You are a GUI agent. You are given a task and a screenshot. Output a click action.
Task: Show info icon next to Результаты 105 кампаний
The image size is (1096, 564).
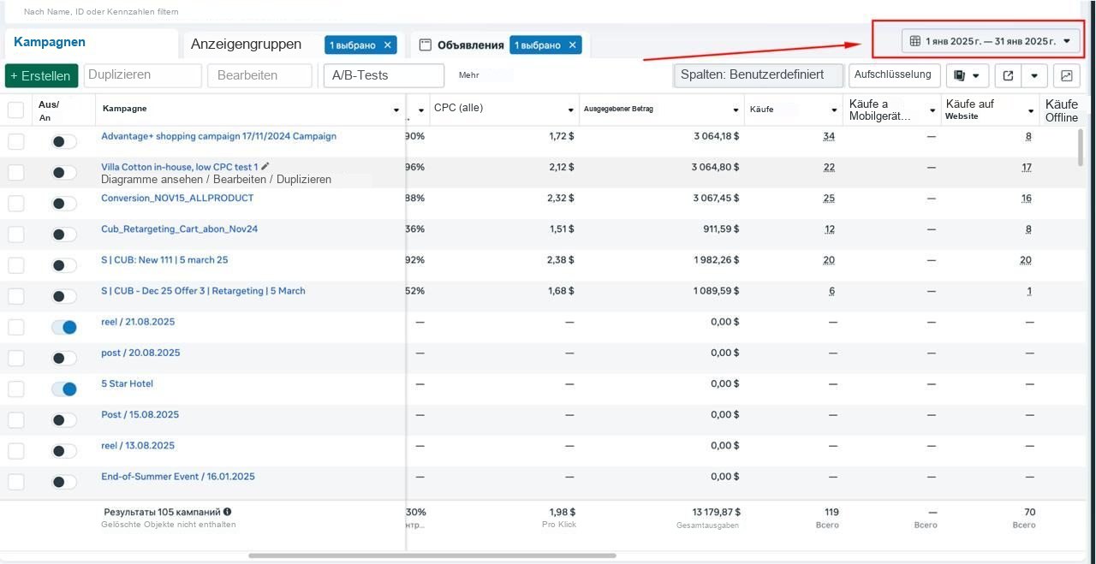(x=227, y=512)
